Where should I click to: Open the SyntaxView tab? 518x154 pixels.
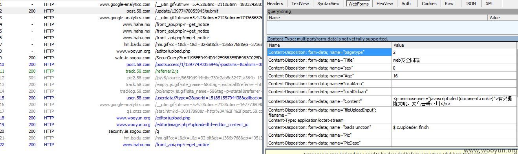tap(328, 4)
